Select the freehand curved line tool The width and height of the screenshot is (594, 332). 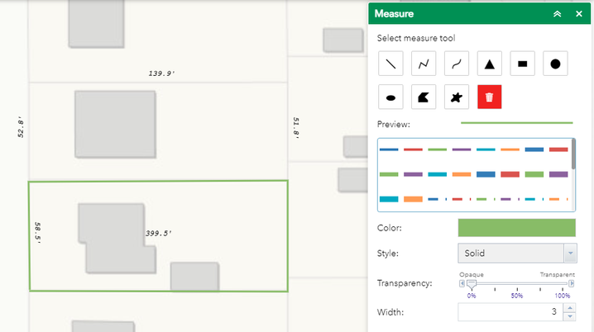pyautogui.click(x=457, y=64)
